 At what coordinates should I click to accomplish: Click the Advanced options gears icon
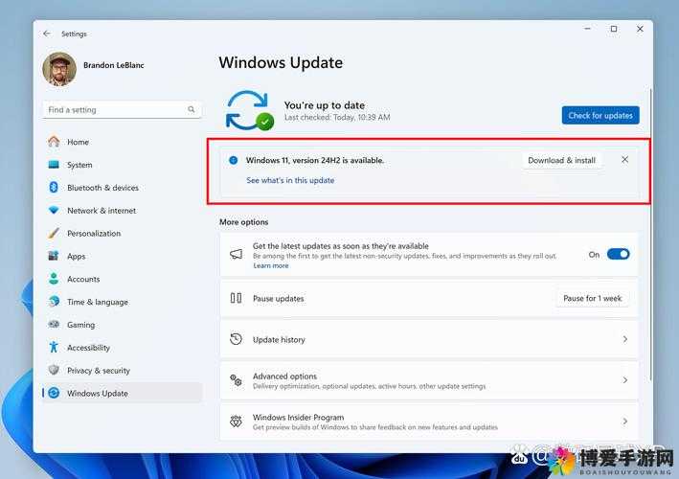click(x=236, y=380)
